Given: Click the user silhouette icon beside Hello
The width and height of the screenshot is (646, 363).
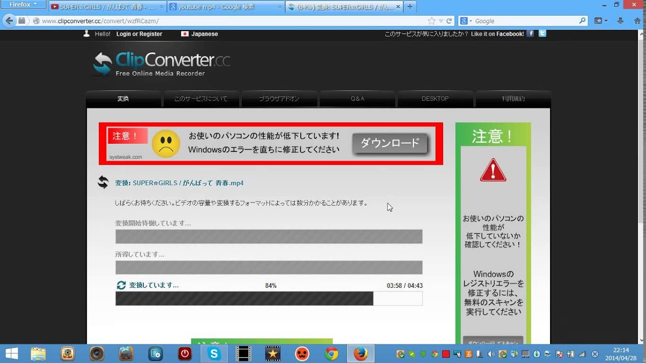Looking at the screenshot, I should point(86,34).
